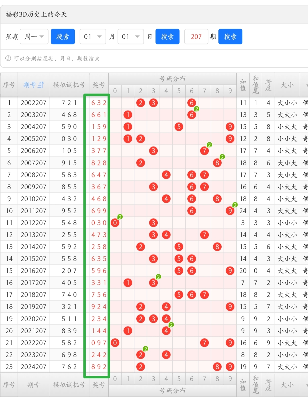308x400 pixels.
Task: Click the sort icon beside 期号 header
Action: pos(41,85)
